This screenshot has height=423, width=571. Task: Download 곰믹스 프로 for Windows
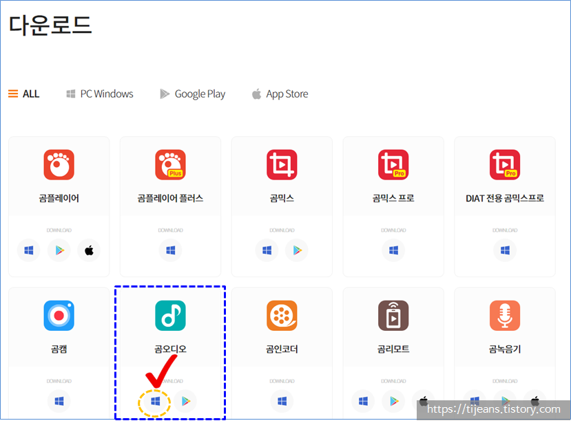coord(393,250)
